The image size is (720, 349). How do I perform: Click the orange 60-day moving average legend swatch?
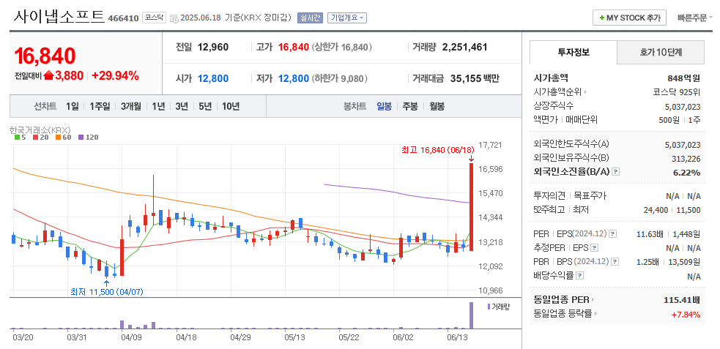pyautogui.click(x=59, y=137)
